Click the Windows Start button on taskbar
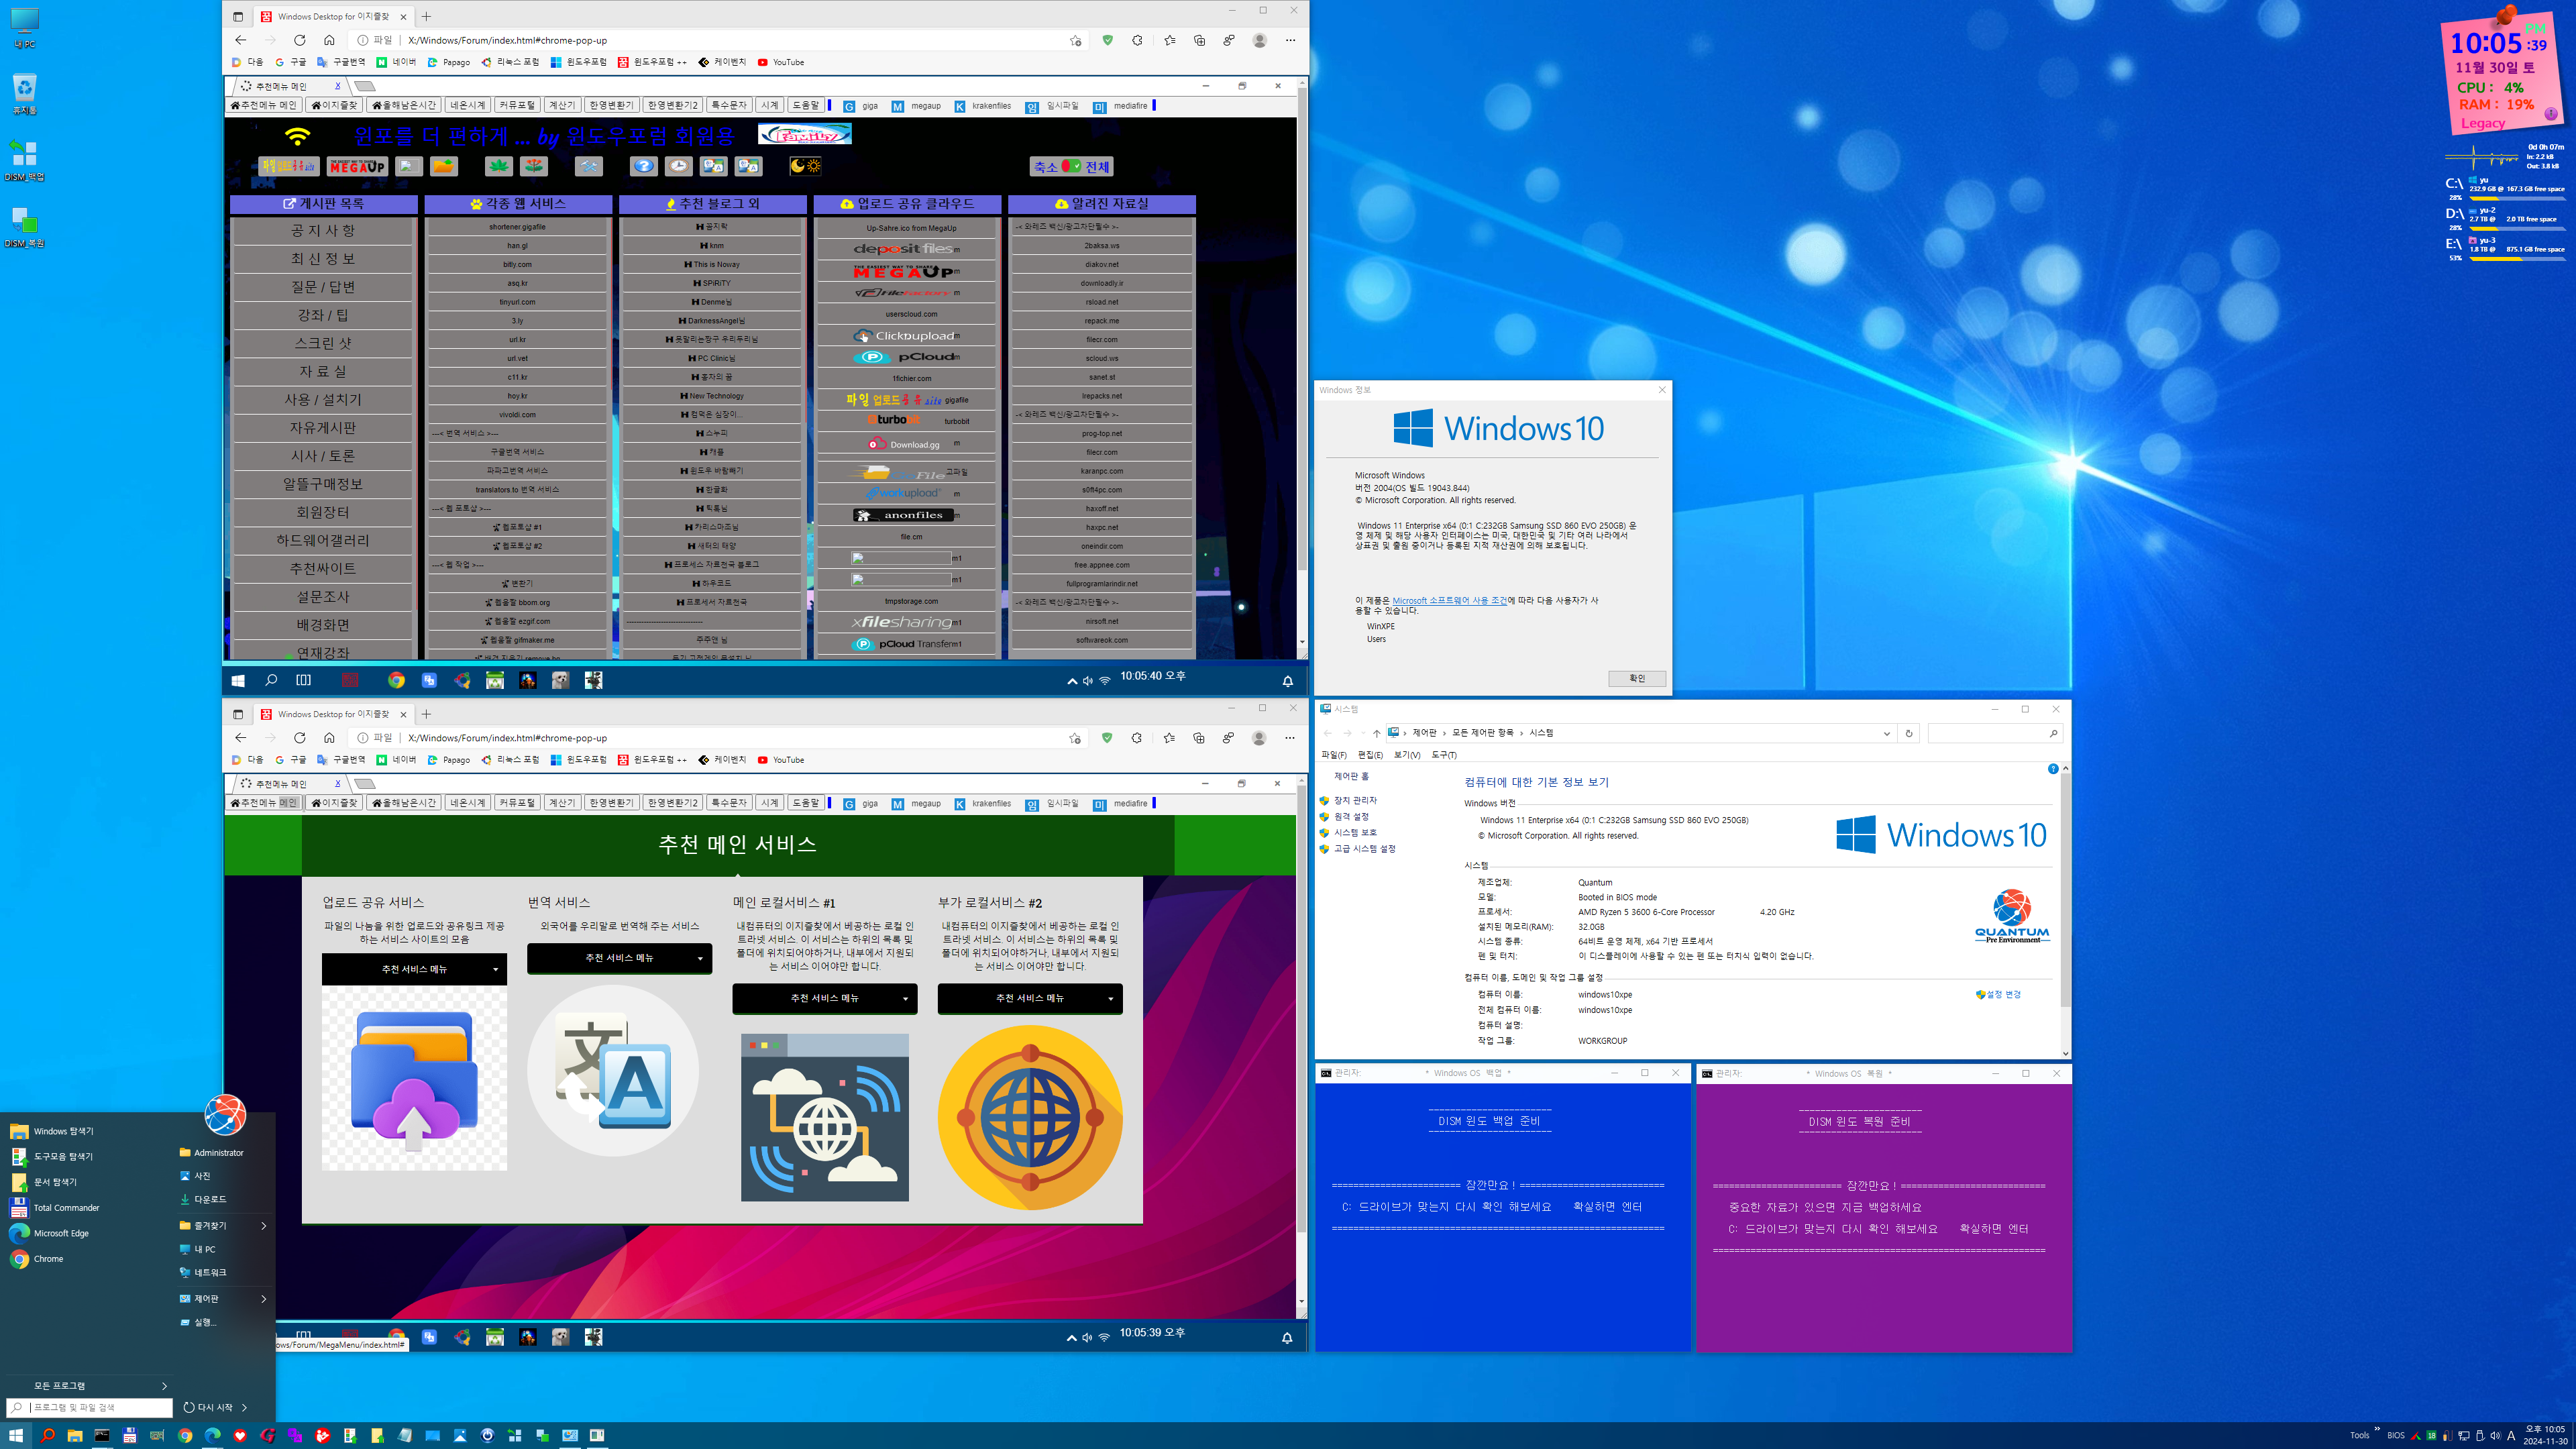 coord(16,1435)
